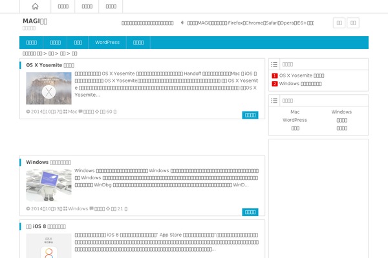
Task: Click the excerpt text mentioning Handoff
Action: [x=167, y=84]
